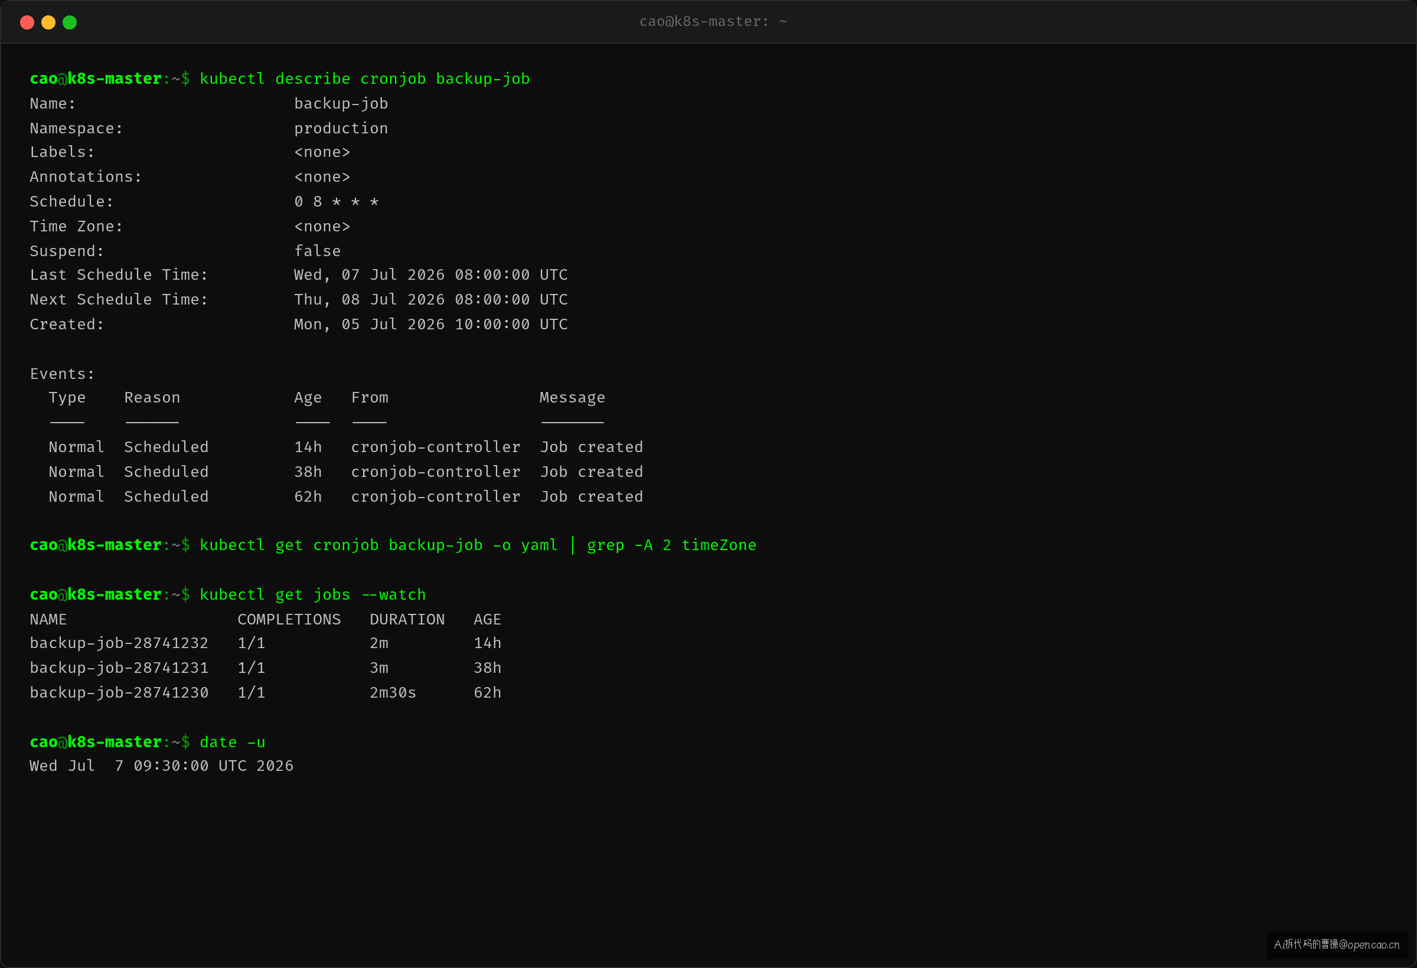Image resolution: width=1417 pixels, height=968 pixels.
Task: Click the 2m30s duration of backup-job-28741230
Action: click(393, 692)
